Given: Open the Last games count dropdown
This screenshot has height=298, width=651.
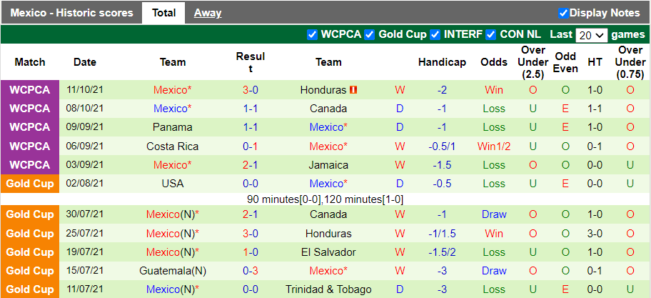Looking at the screenshot, I should pyautogui.click(x=592, y=35).
